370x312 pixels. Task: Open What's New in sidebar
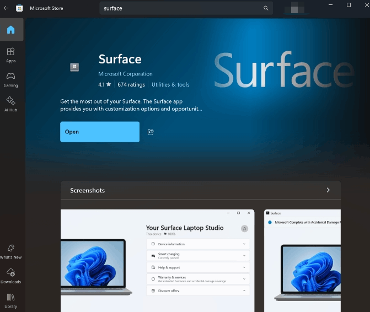click(10, 251)
